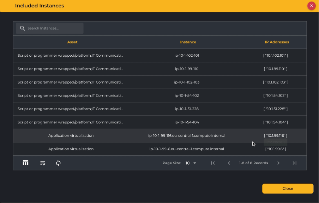This screenshot has width=319, height=203.
Task: Focus the Search Instances field
Action: click(x=53, y=28)
